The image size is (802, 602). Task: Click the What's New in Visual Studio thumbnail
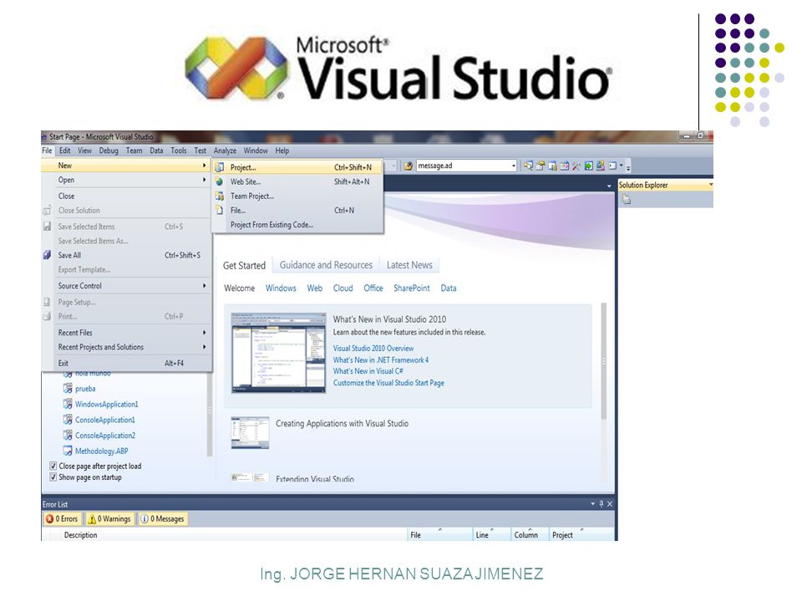tap(278, 353)
